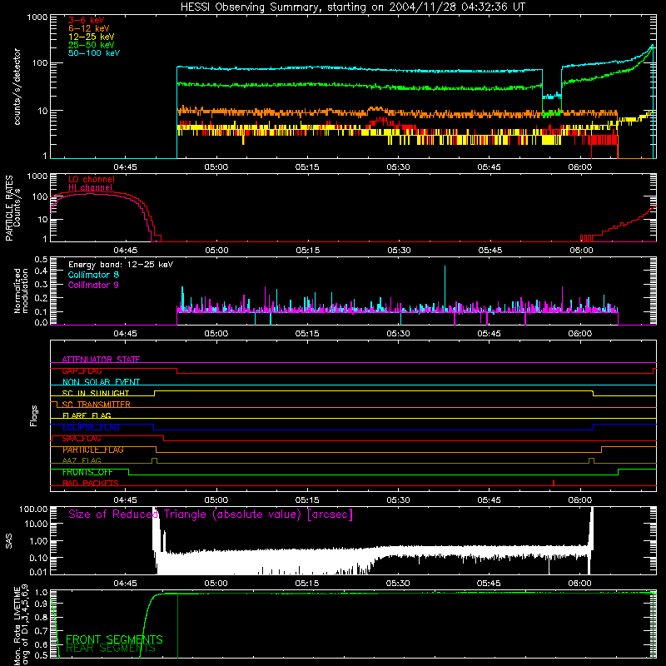Click the 100.00 tick on the SAS axis

32,509
